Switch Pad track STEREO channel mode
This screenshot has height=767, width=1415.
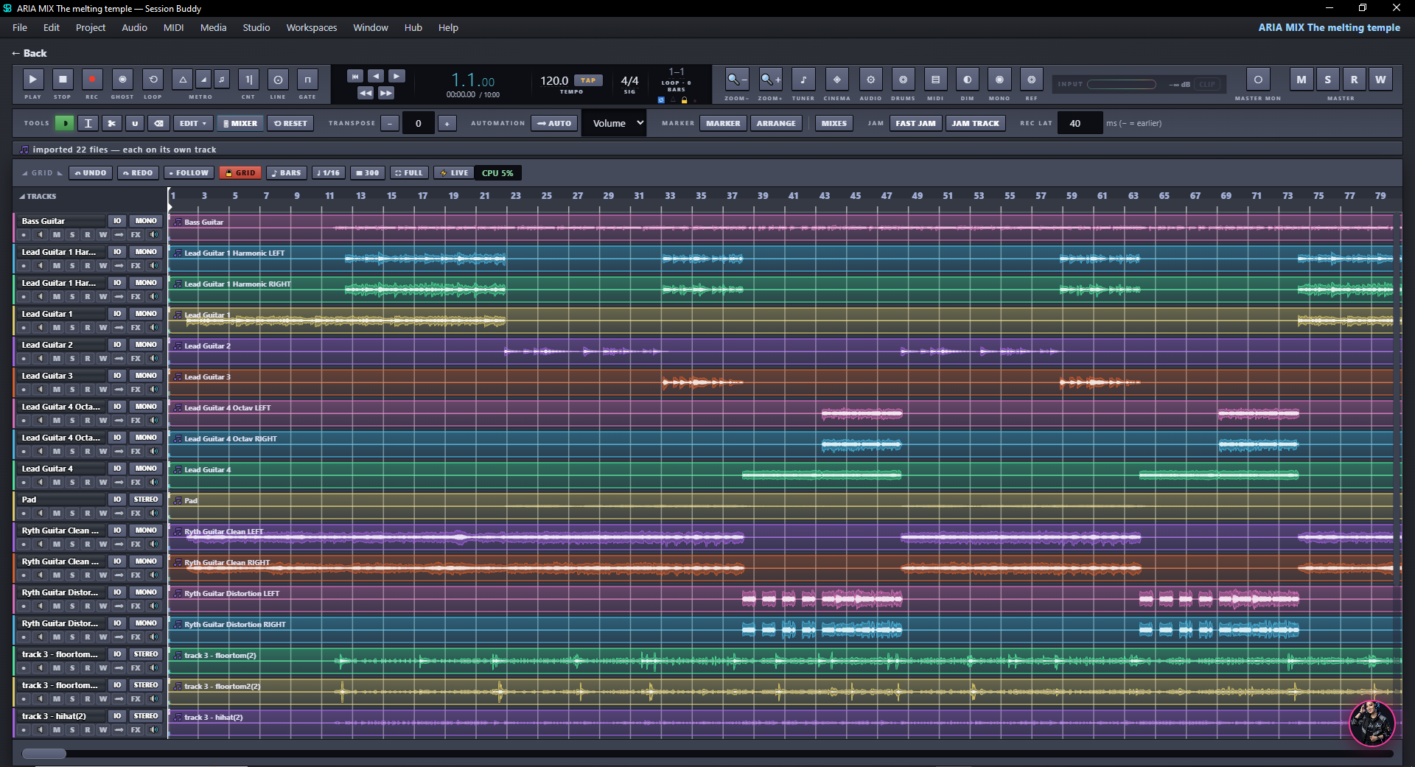[x=146, y=499]
